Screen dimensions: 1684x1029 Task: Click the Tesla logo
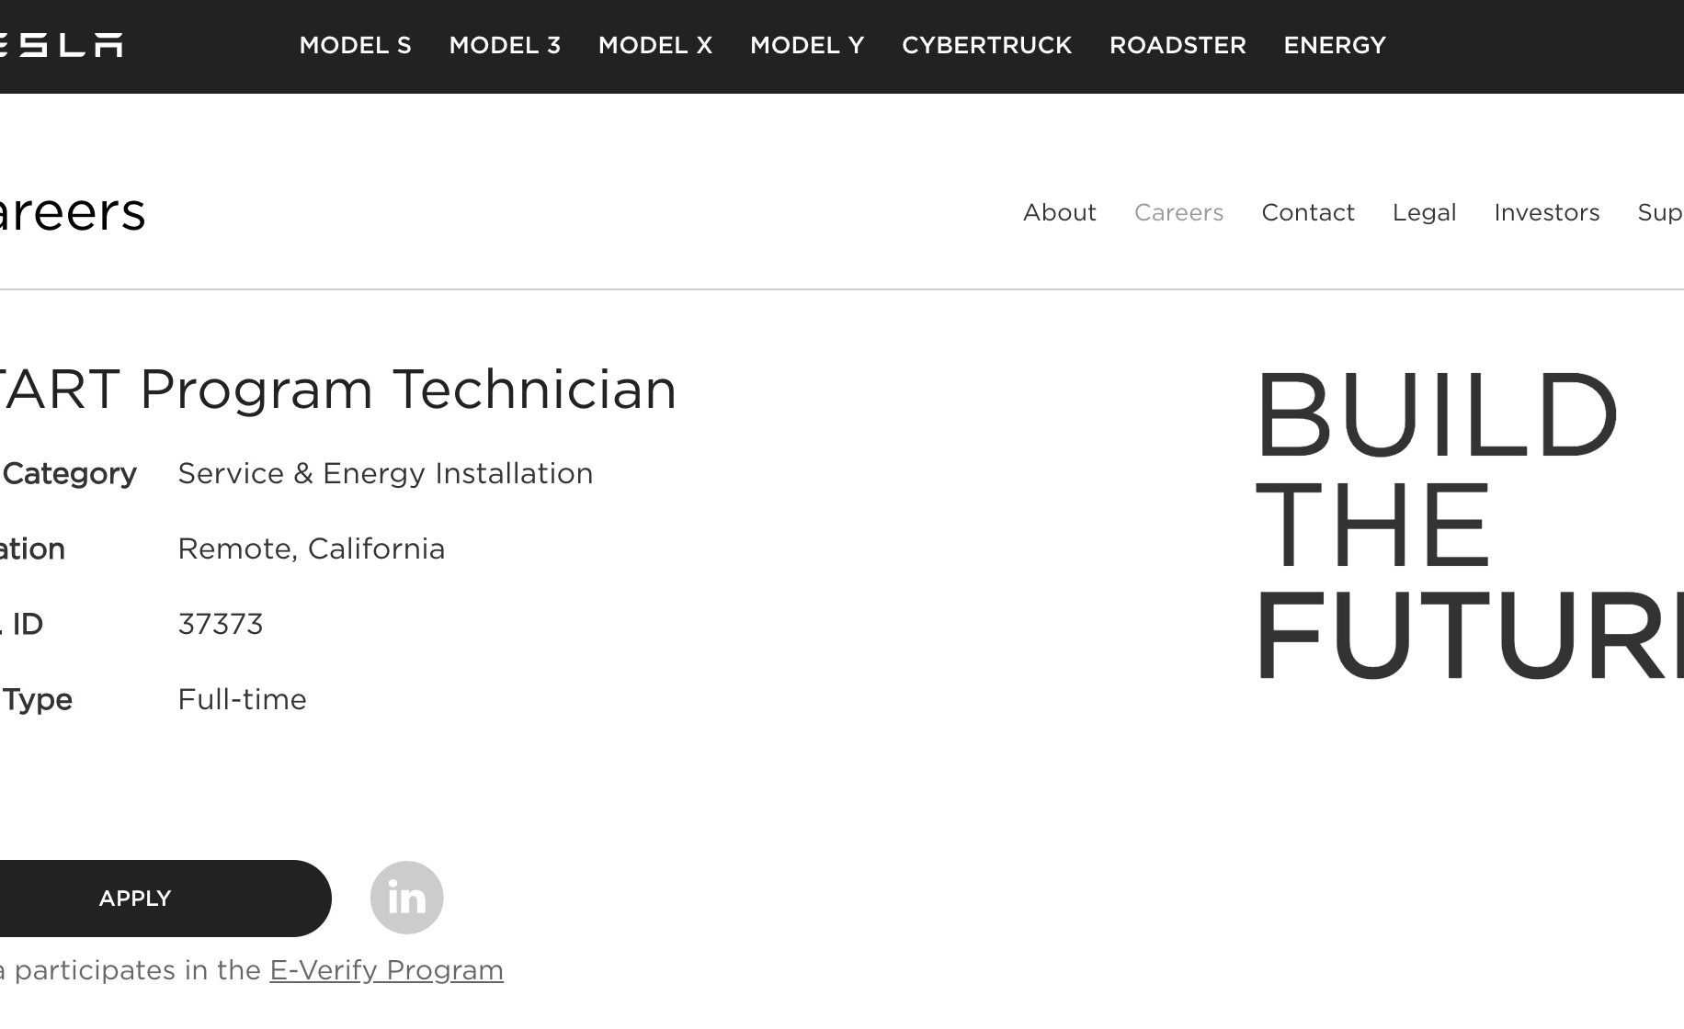[x=61, y=45]
